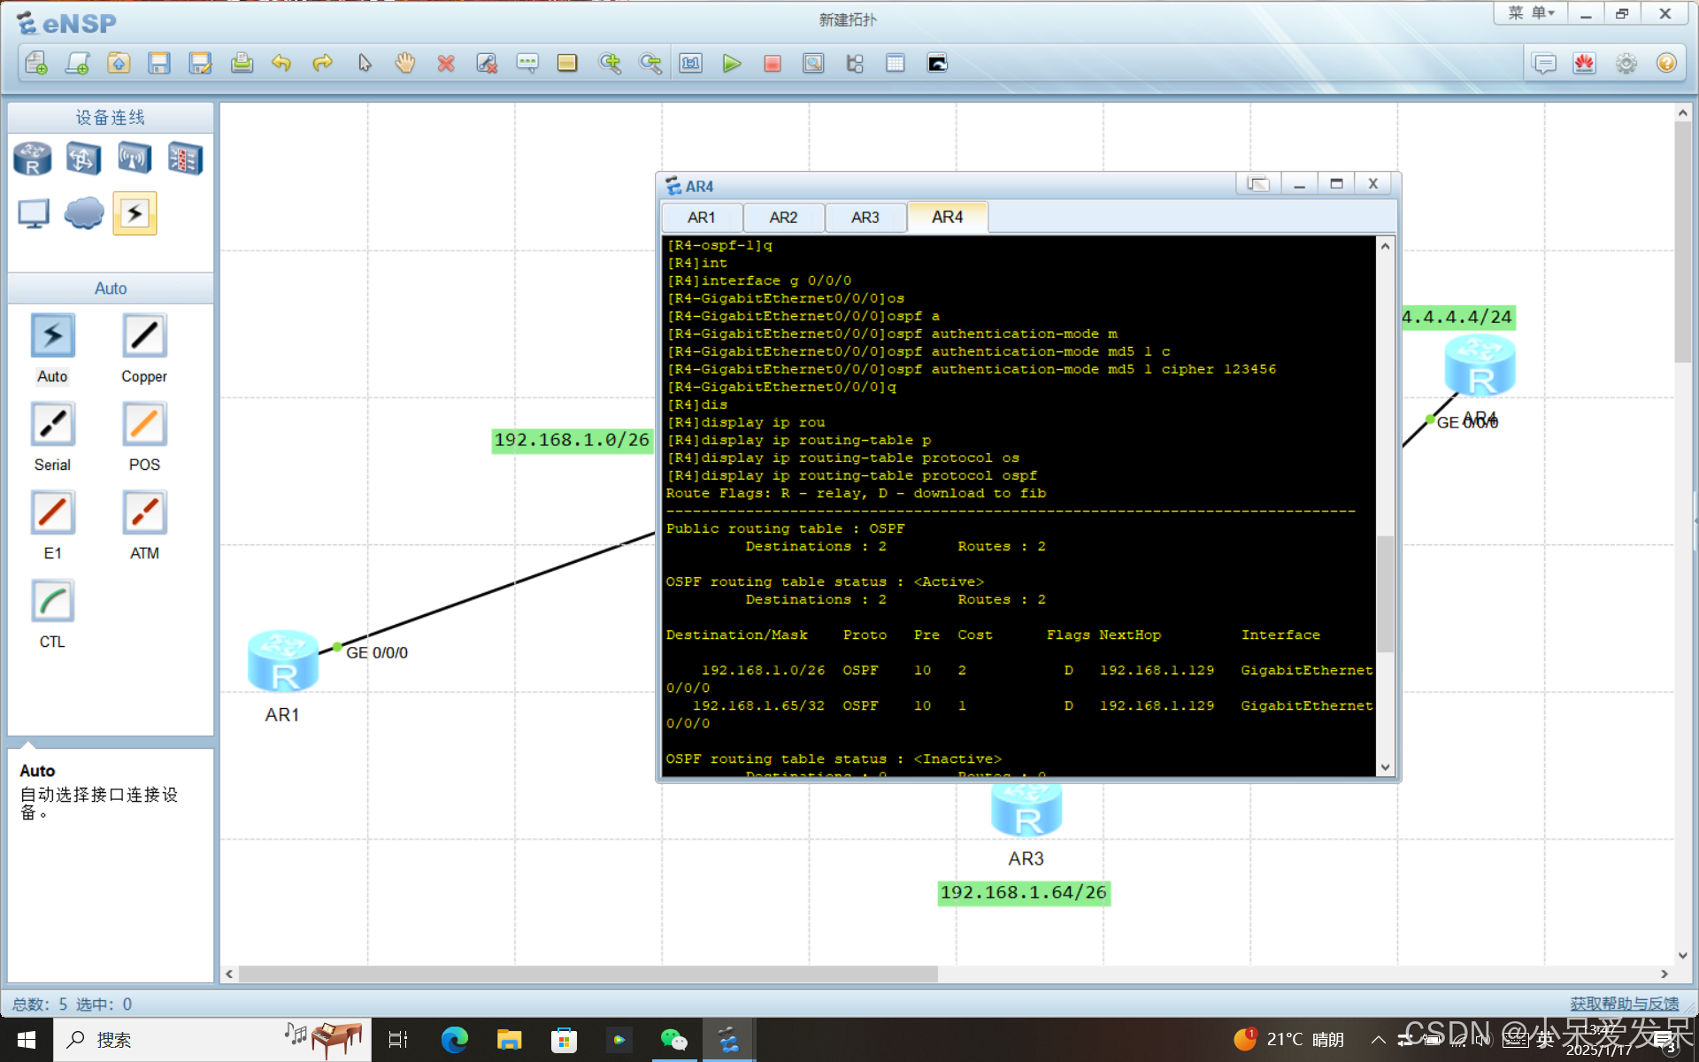Open the 菜单 dropdown menu
Viewport: 1699px width, 1062px height.
pyautogui.click(x=1531, y=13)
